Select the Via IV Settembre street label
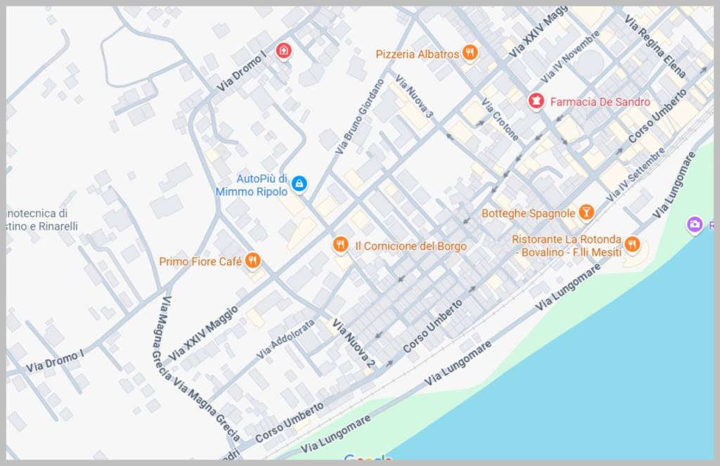 (635, 175)
